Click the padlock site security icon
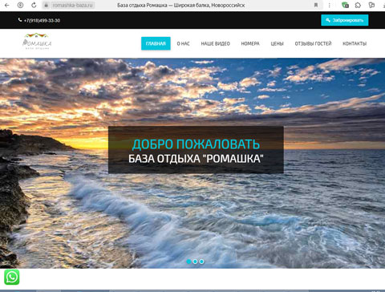385x292 pixels. click(47, 5)
